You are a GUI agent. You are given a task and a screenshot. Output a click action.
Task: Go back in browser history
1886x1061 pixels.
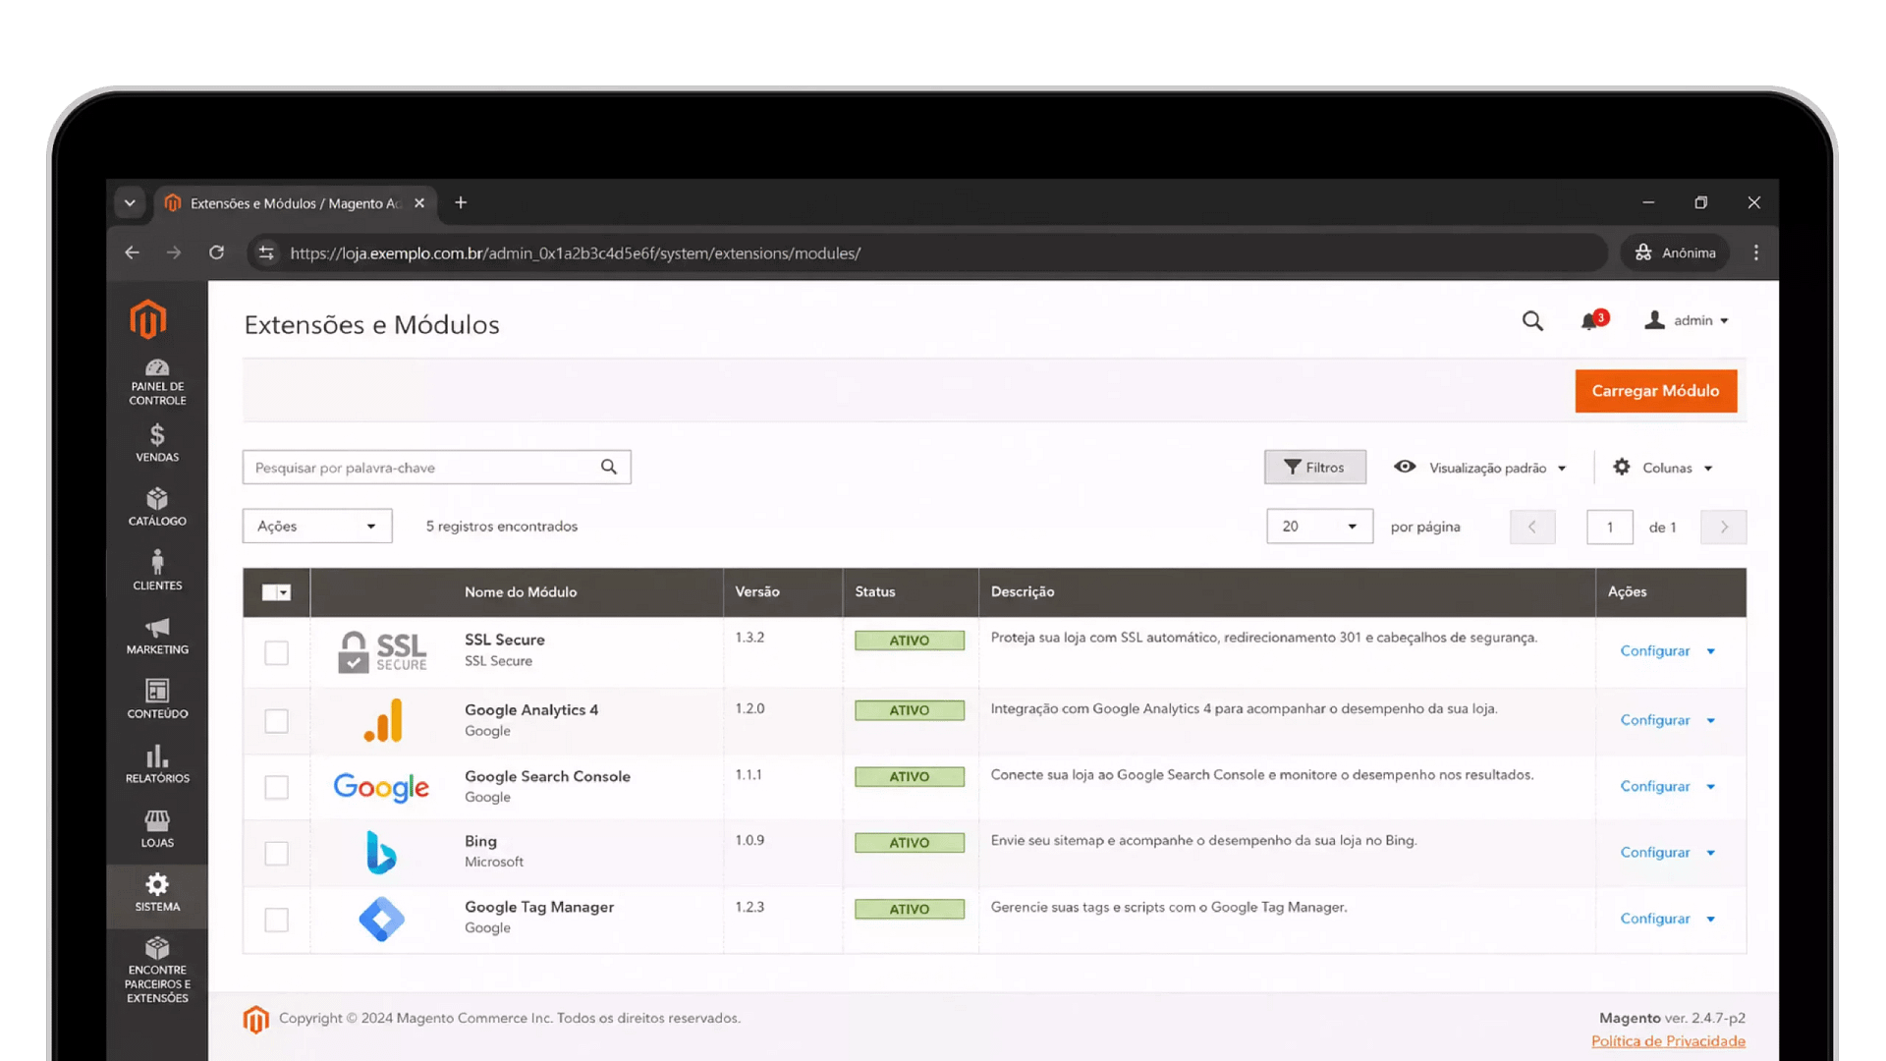tap(132, 252)
